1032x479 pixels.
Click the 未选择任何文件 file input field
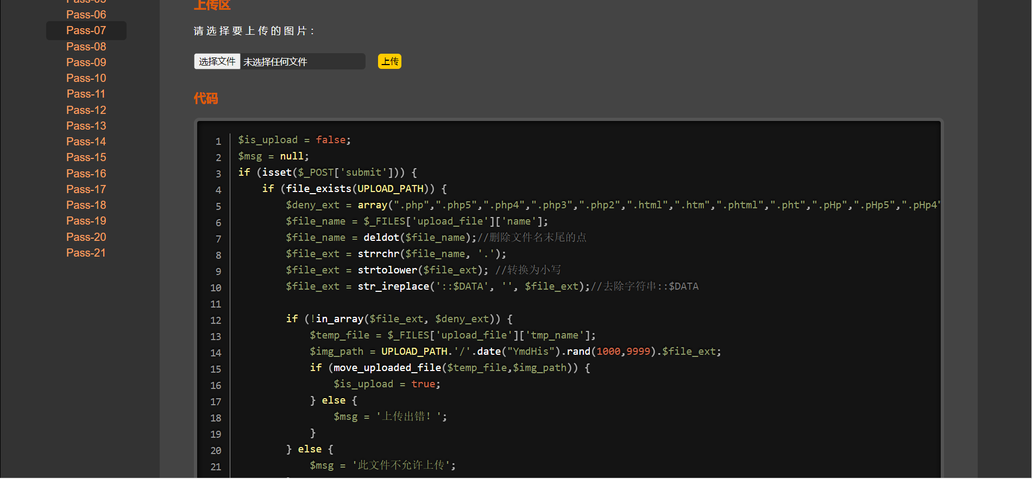pos(302,62)
